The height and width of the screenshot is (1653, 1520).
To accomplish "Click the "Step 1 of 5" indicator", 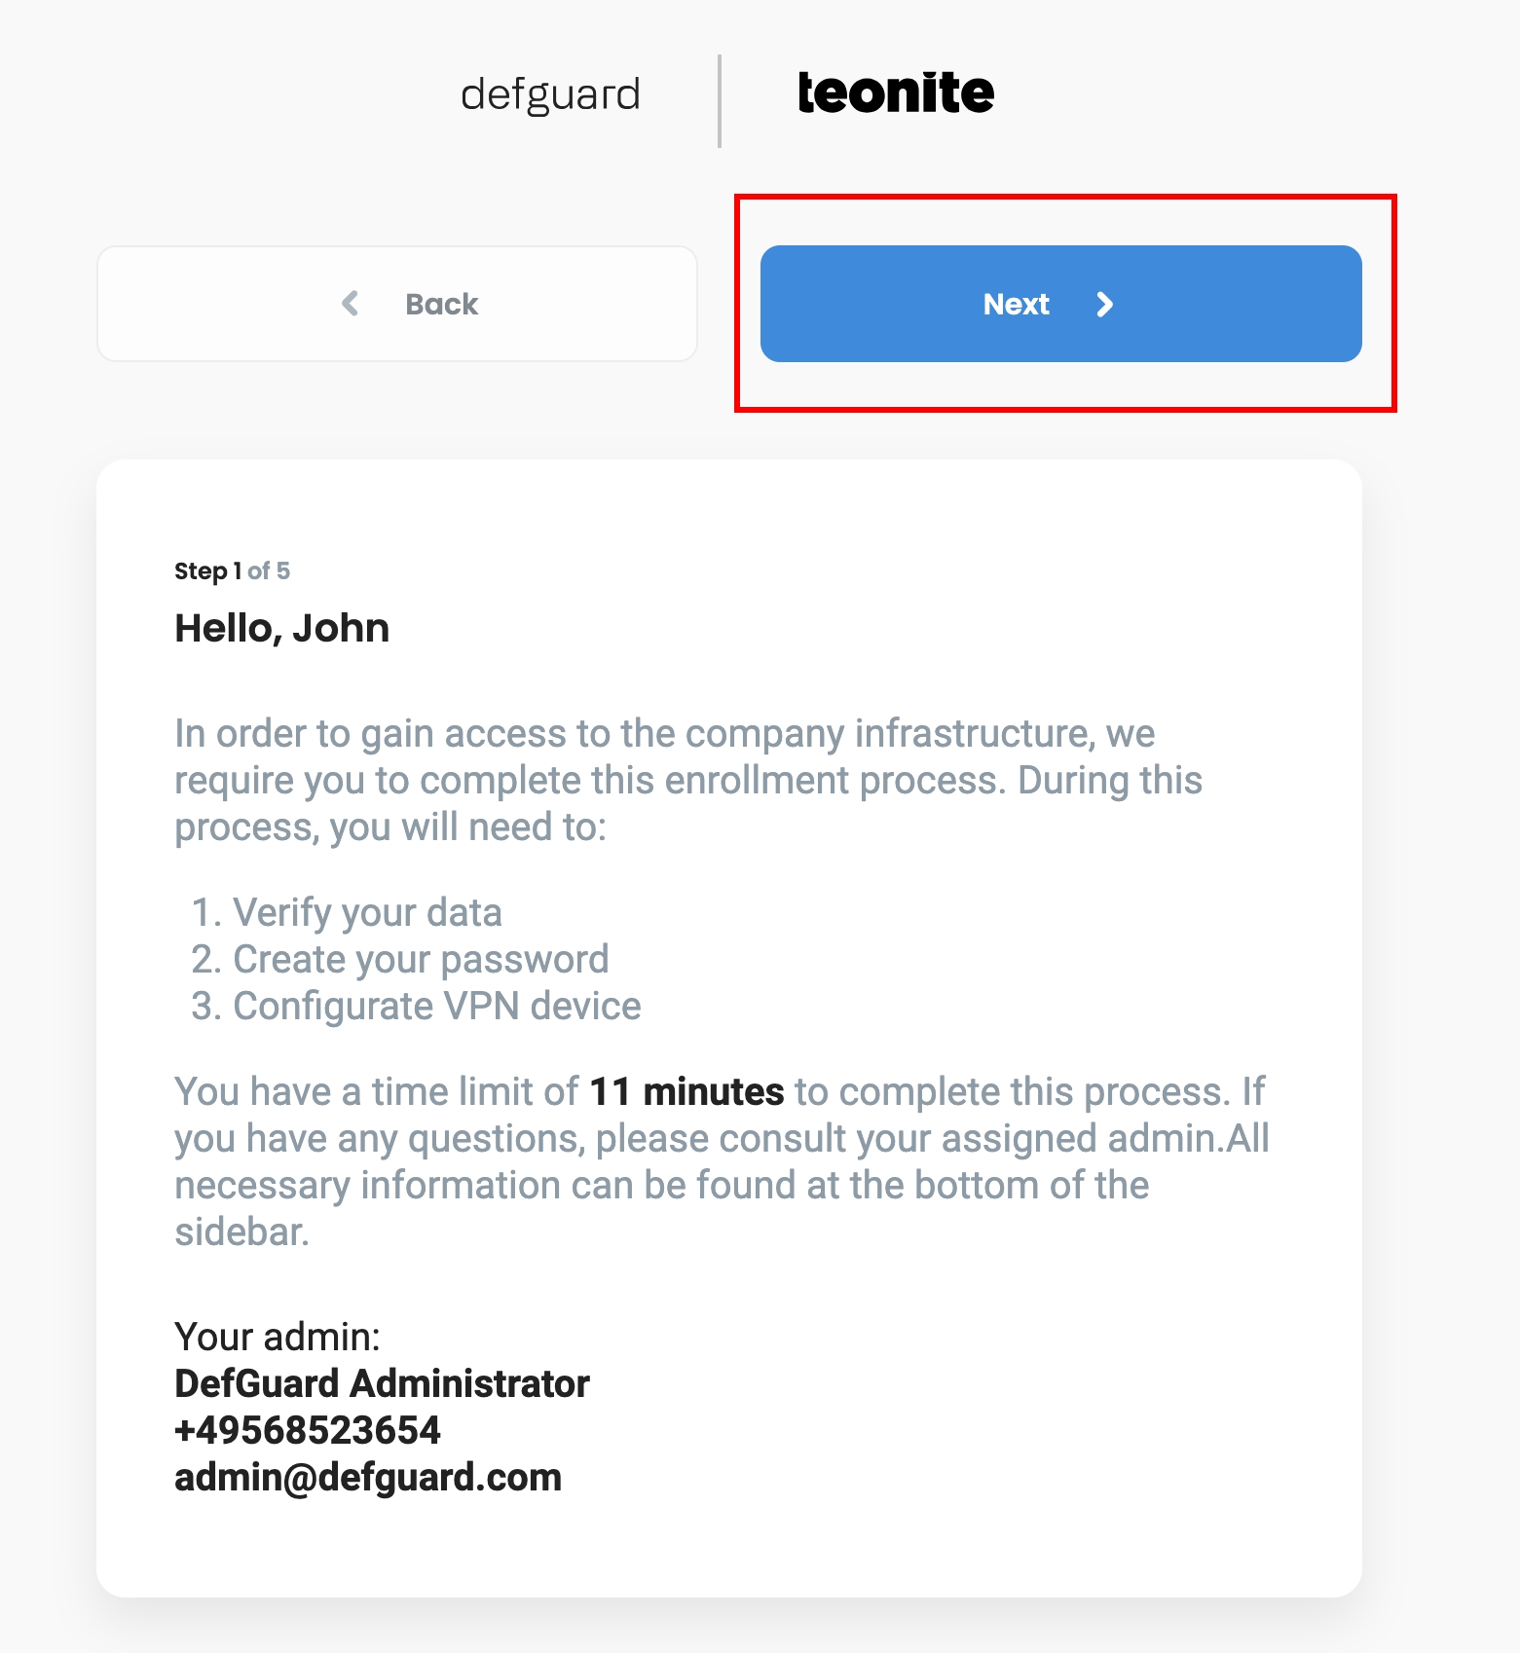I will coord(232,570).
